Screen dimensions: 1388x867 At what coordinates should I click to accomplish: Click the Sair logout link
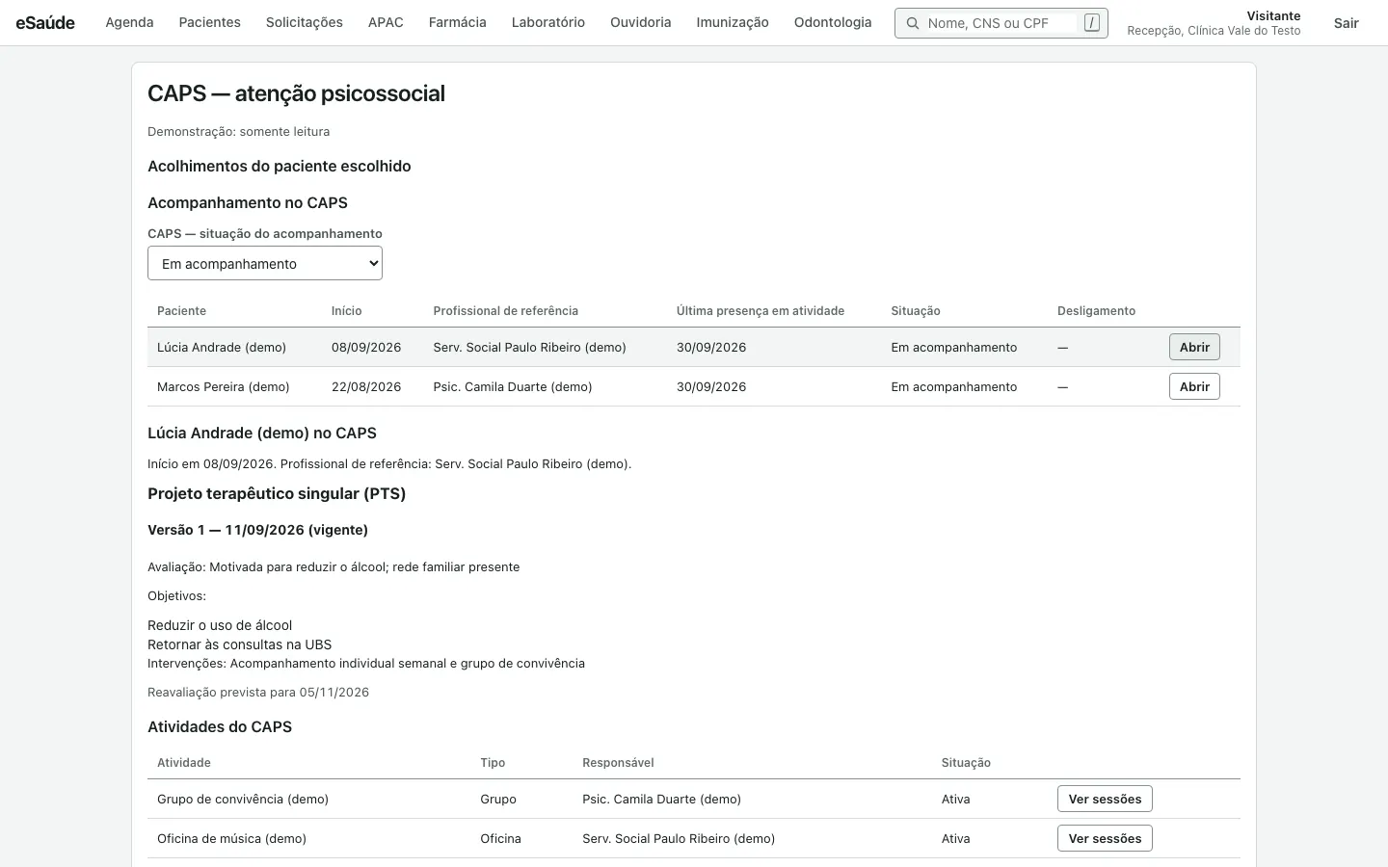(x=1346, y=23)
